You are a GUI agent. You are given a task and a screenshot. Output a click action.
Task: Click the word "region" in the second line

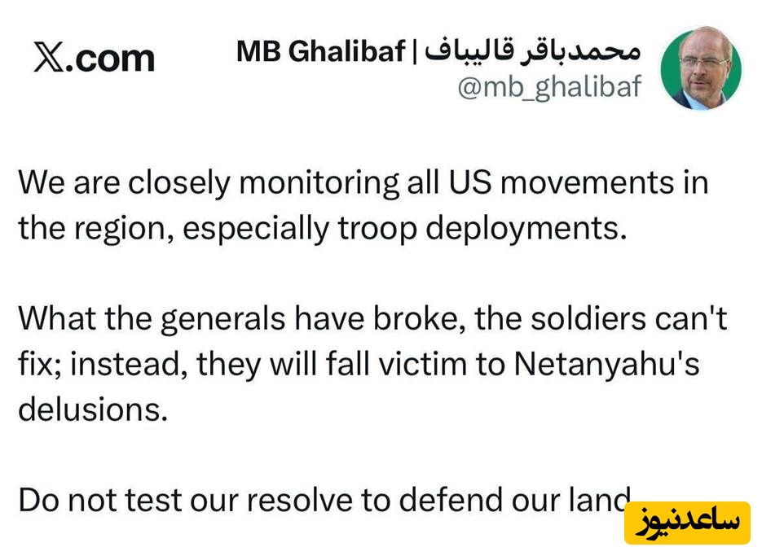click(x=120, y=229)
